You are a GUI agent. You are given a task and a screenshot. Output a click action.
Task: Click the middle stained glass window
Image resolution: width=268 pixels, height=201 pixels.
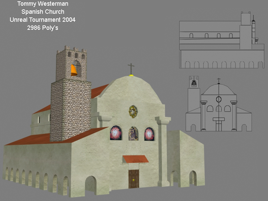pyautogui.click(x=133, y=134)
